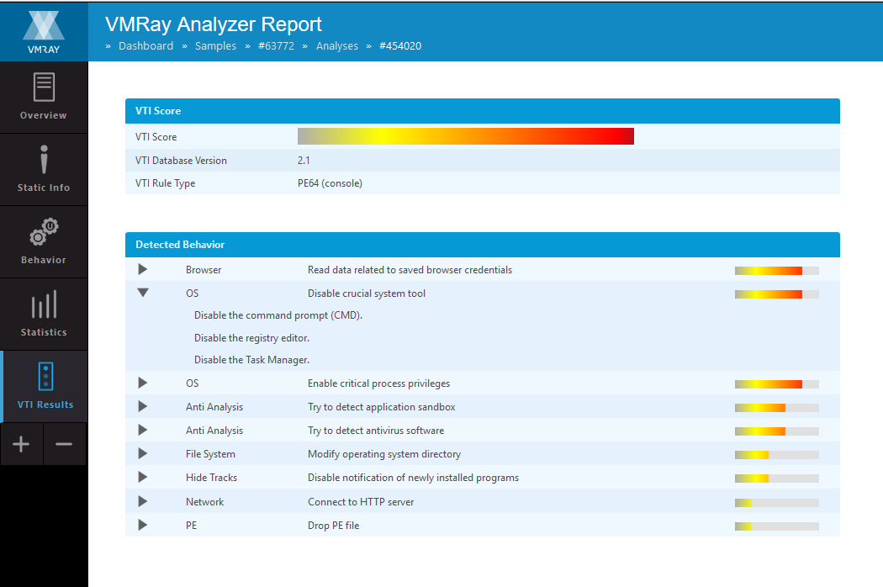Expand the detect application sandbox row
Image resolution: width=883 pixels, height=587 pixels.
pyautogui.click(x=142, y=407)
